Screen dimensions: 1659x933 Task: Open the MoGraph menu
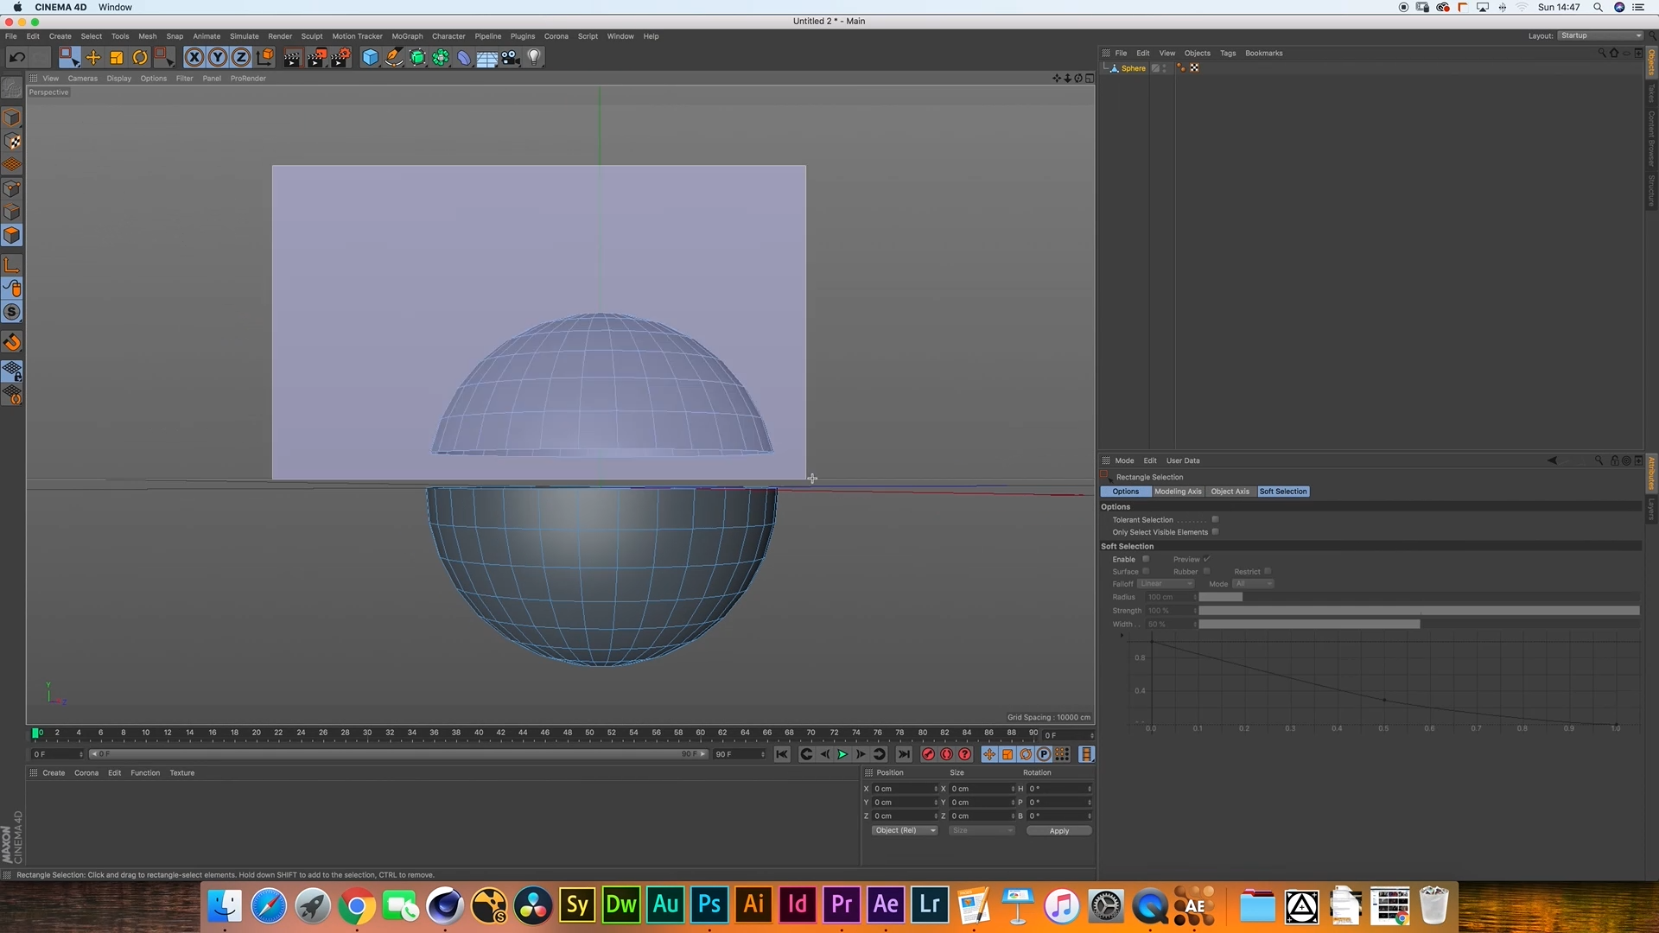[407, 36]
